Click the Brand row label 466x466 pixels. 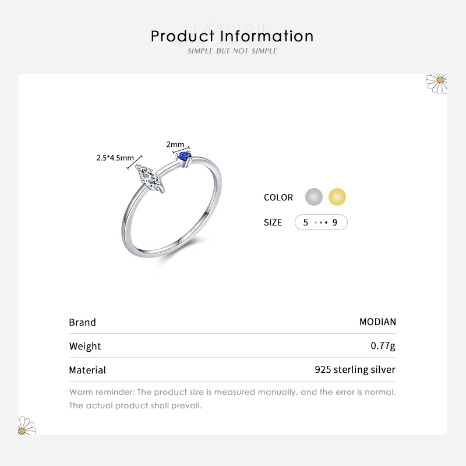click(x=83, y=322)
